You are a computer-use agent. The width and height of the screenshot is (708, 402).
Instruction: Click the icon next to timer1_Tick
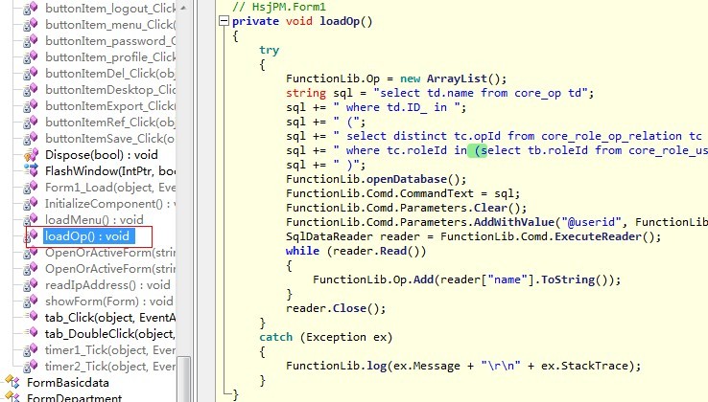(34, 349)
